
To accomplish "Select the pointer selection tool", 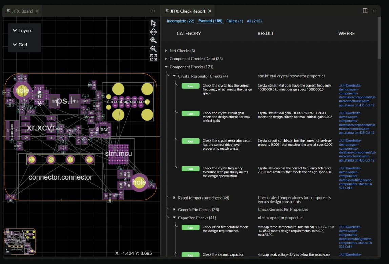I will 153,23.
